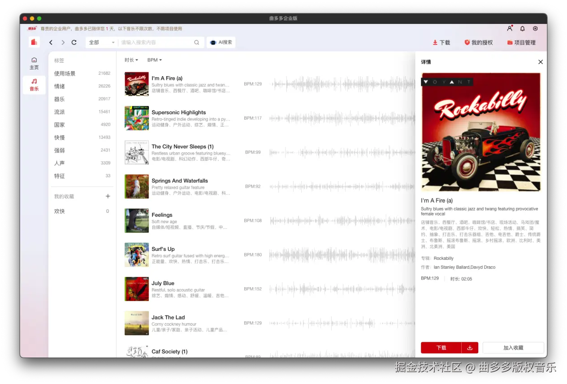567x384 pixels.
Task: Click The City Never Sleeps cover thumbnail
Action: point(137,152)
